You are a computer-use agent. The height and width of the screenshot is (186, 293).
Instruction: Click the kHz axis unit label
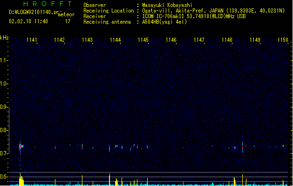4,38
